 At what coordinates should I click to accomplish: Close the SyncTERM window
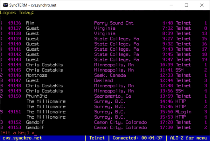pyautogui.click(x=202, y=5)
